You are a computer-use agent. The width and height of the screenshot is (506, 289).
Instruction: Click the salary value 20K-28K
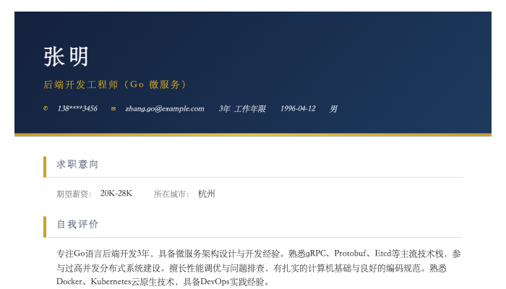pos(116,194)
